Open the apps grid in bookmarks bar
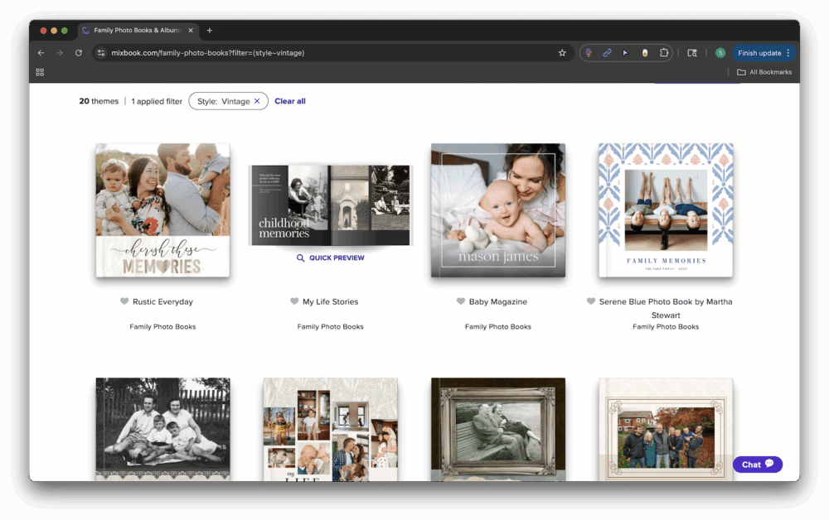The height and width of the screenshot is (520, 829). pyautogui.click(x=40, y=72)
